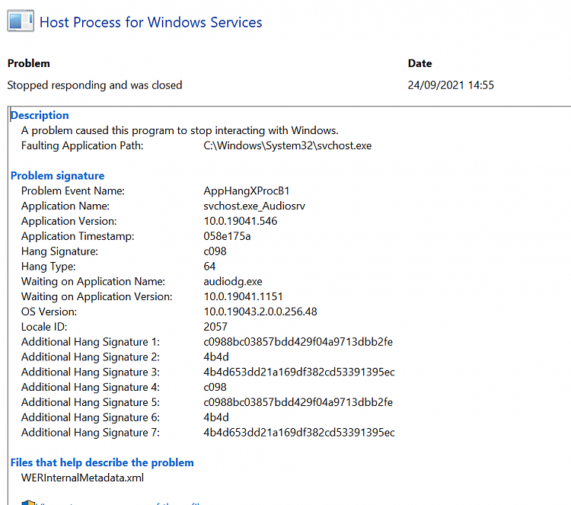Screen dimensions: 571x505
Task: Click the Host Process for Windows Services title
Action: click(151, 22)
